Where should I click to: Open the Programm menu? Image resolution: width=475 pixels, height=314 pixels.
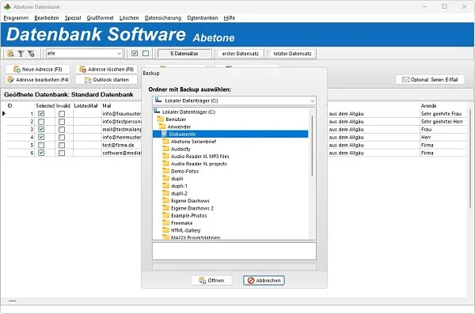click(x=16, y=18)
